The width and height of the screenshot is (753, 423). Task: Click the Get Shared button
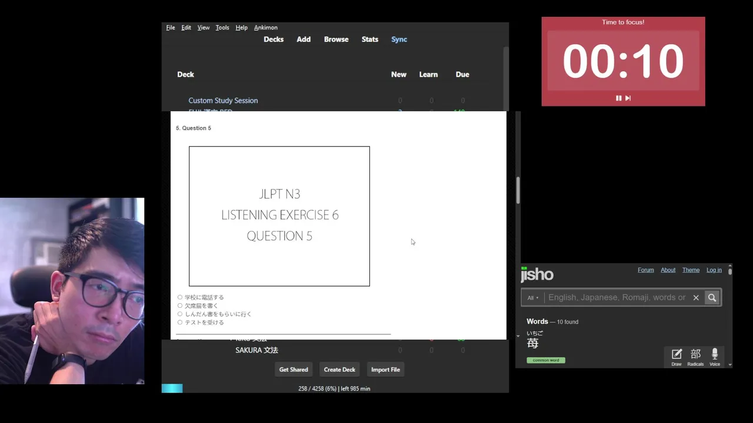click(x=294, y=370)
